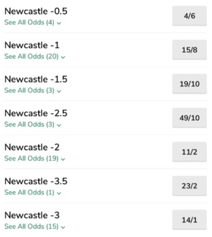Expand See All Odds (4) for Newcastle -0.5

coord(32,23)
